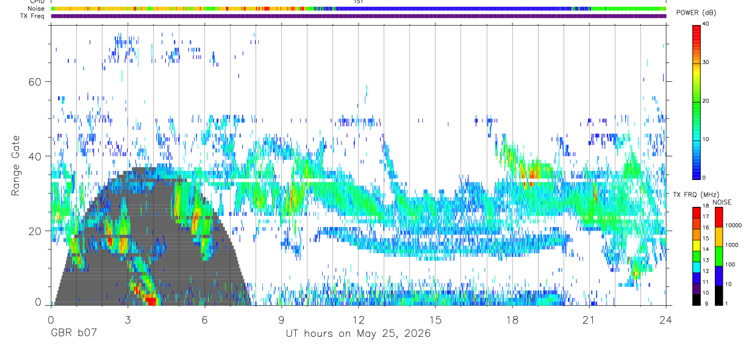
Task: Click the blue segment of the NOISE legend bar
Action: click(719, 275)
